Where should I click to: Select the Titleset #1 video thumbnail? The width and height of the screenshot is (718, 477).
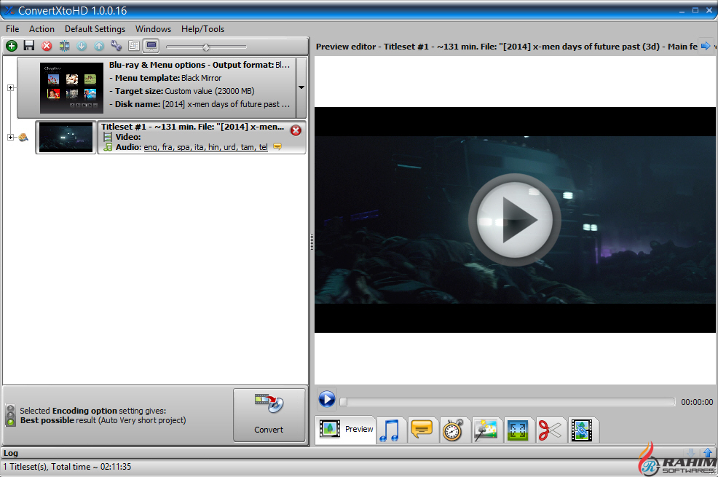pos(66,138)
